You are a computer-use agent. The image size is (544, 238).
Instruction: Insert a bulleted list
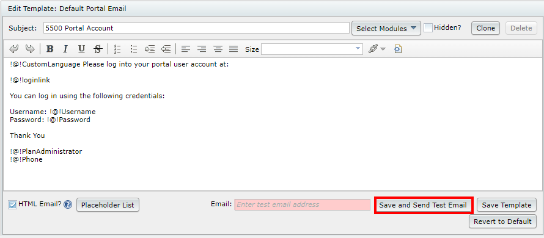pos(134,49)
